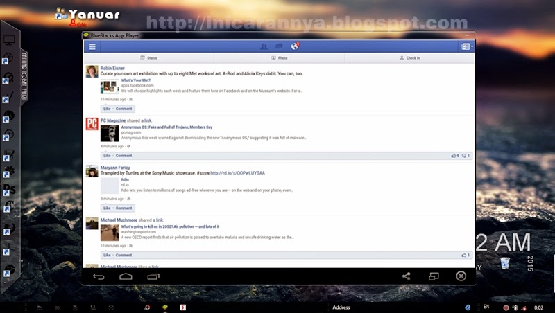Viewport: 555px width, 313px height.
Task: View the 1 comment on PC Magazine post
Action: (466, 156)
